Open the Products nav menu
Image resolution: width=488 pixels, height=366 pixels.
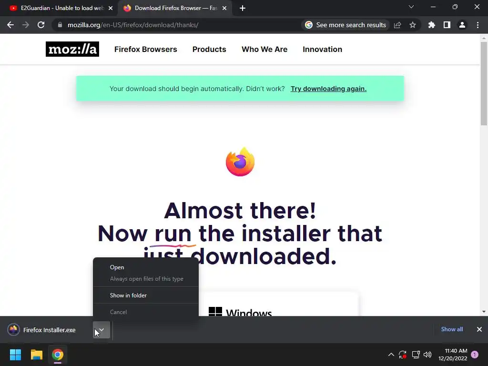pyautogui.click(x=209, y=49)
